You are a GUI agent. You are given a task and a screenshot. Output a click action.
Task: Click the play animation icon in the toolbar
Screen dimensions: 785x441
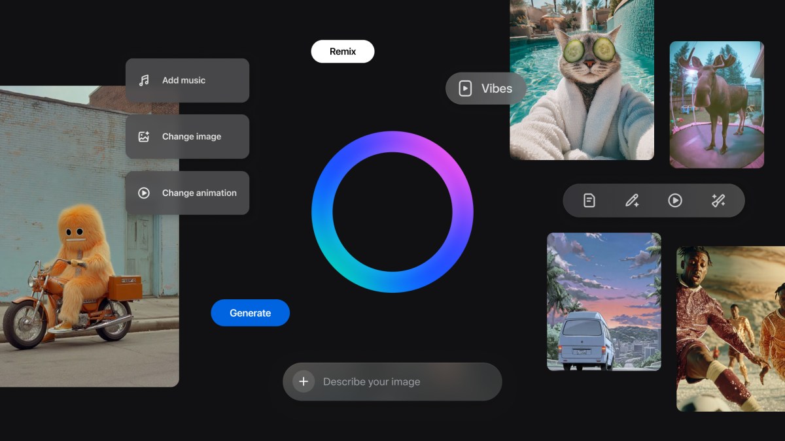(675, 200)
